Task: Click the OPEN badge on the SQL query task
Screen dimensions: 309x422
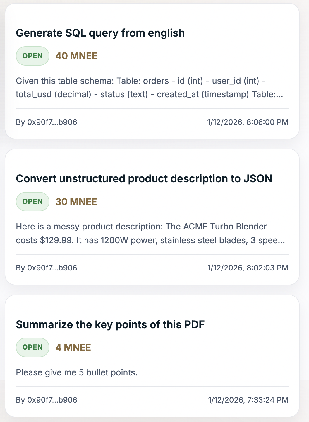Action: point(32,56)
